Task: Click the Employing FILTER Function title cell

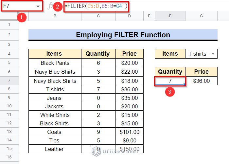Action: [123, 35]
